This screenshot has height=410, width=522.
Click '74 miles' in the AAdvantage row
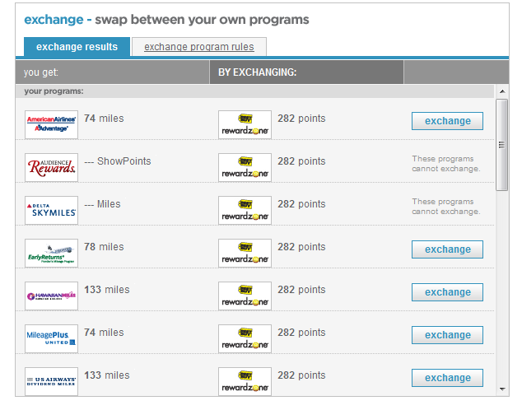click(104, 119)
